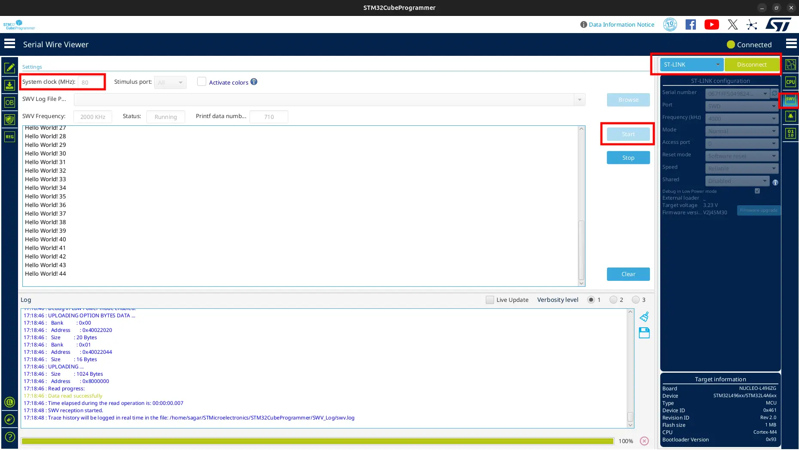Show Activate colors info icon
The height and width of the screenshot is (450, 799).
pos(254,82)
